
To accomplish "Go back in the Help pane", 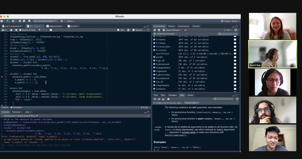I will (155, 99).
